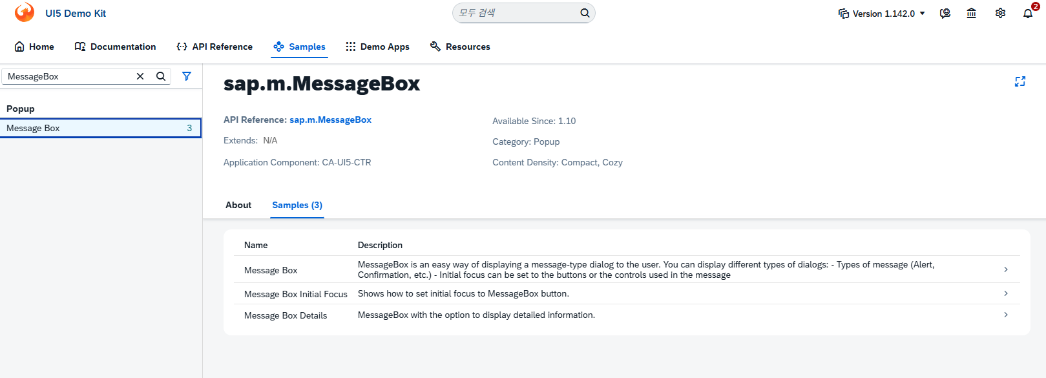Image resolution: width=1046 pixels, height=378 pixels.
Task: Click the sidebar search magnifier icon
Action: click(x=161, y=76)
